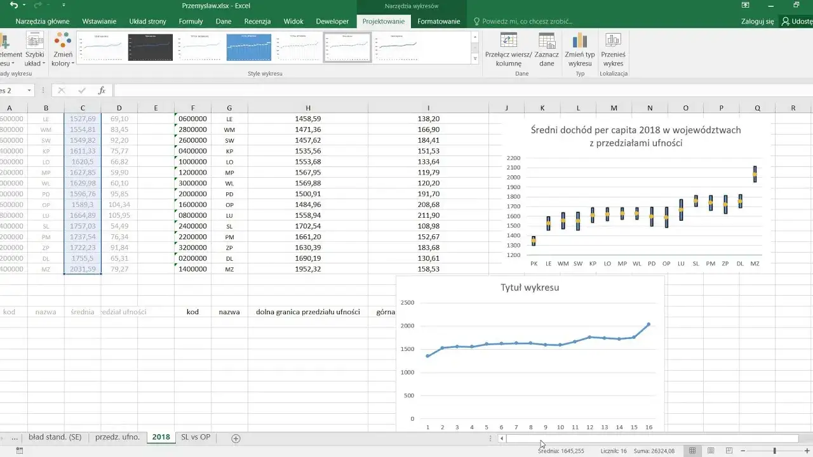813x457 pixels.
Task: Click Przenieś wykres icon
Action: point(613,41)
